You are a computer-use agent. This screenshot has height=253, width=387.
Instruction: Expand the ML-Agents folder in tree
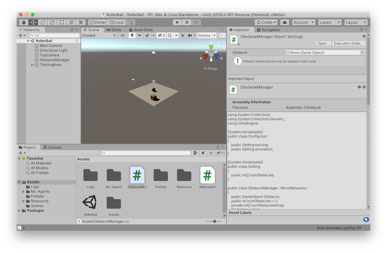[x=23, y=191]
